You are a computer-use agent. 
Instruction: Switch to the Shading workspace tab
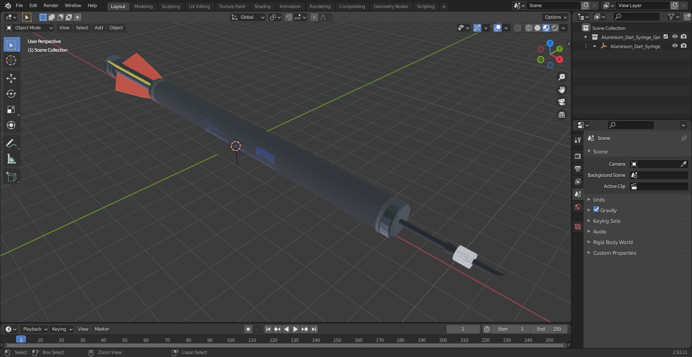click(262, 6)
